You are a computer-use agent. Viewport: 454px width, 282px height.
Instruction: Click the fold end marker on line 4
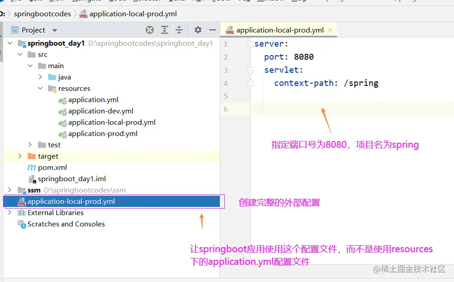pos(251,83)
